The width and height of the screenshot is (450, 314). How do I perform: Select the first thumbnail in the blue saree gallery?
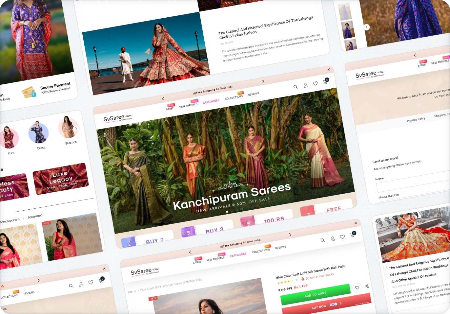[x=345, y=11]
